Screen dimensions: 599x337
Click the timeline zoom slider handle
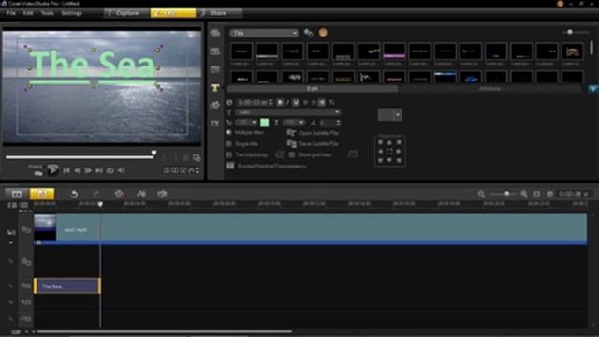(x=507, y=194)
